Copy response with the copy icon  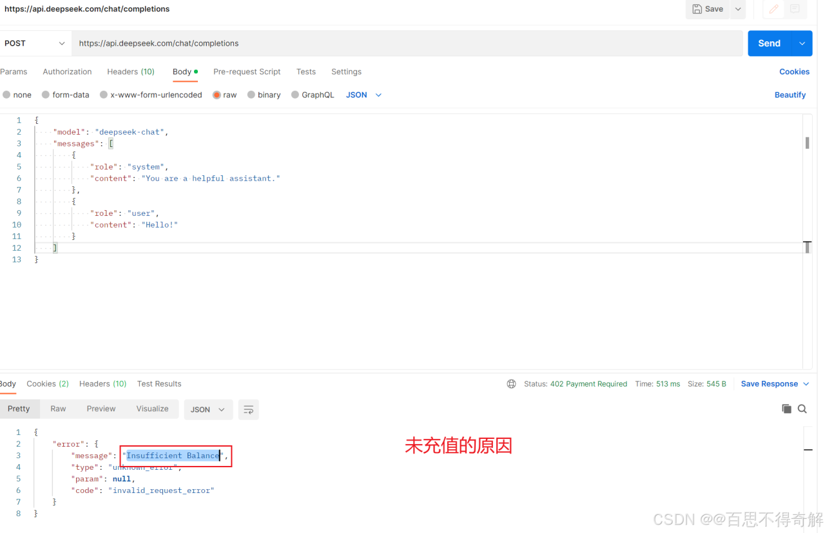tap(786, 409)
